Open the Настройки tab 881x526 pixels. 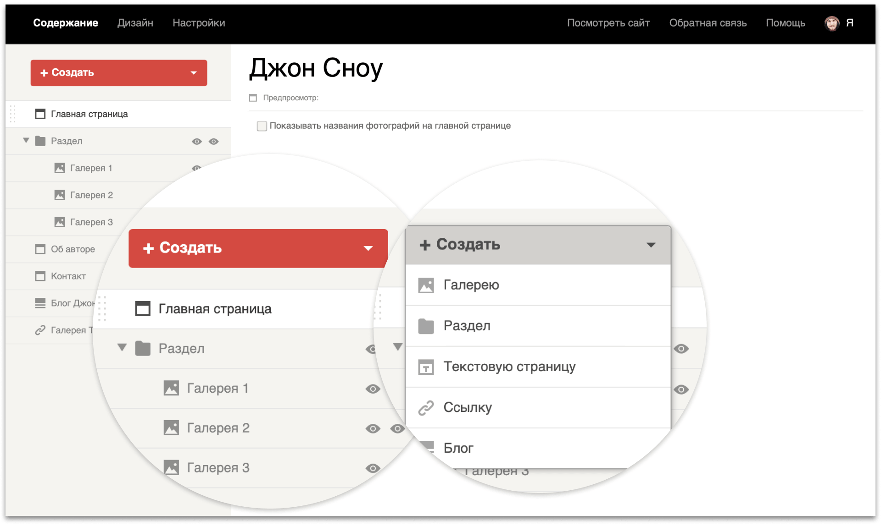[199, 23]
